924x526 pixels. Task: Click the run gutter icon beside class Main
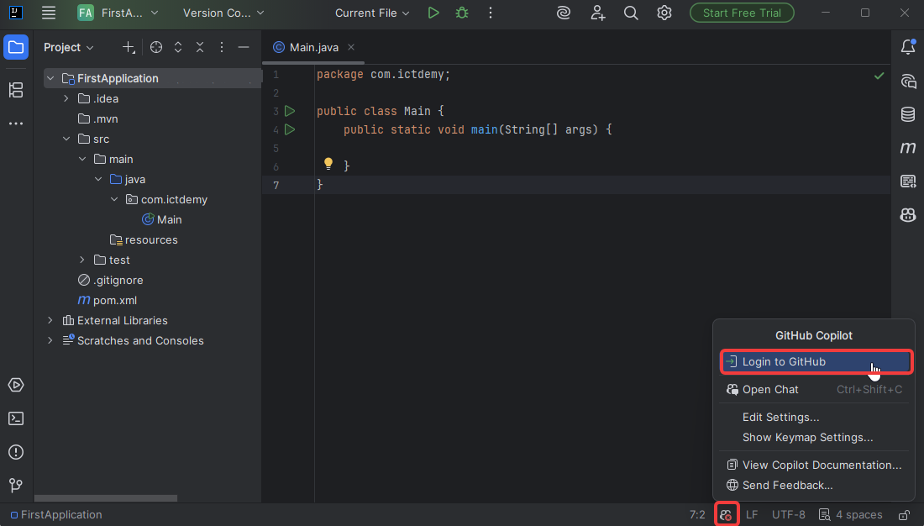(x=289, y=111)
